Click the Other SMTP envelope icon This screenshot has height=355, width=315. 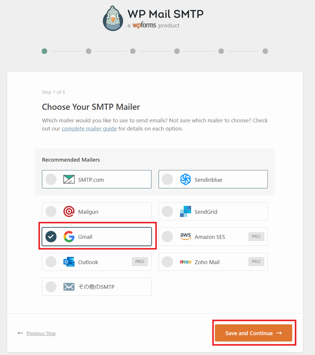tap(69, 287)
